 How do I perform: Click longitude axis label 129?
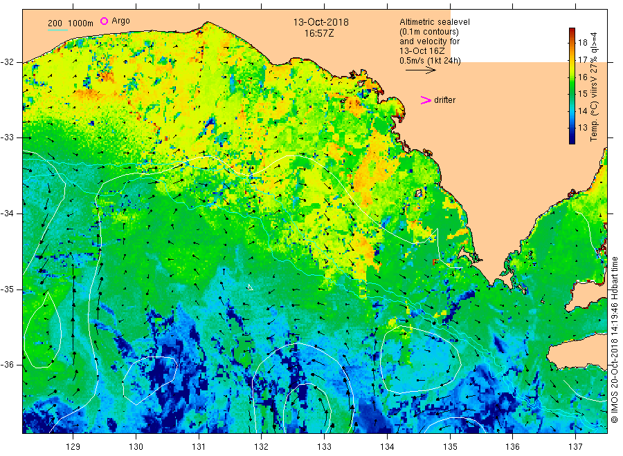73,447
